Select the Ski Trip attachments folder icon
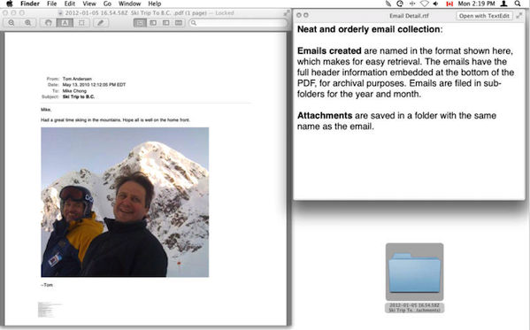 [414, 272]
